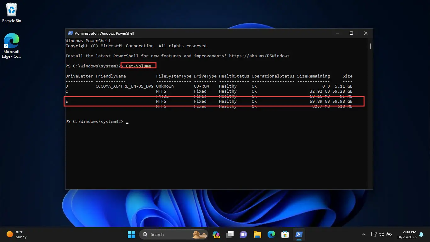
Task: Click the CD-ROM drive type value
Action: pyautogui.click(x=201, y=86)
